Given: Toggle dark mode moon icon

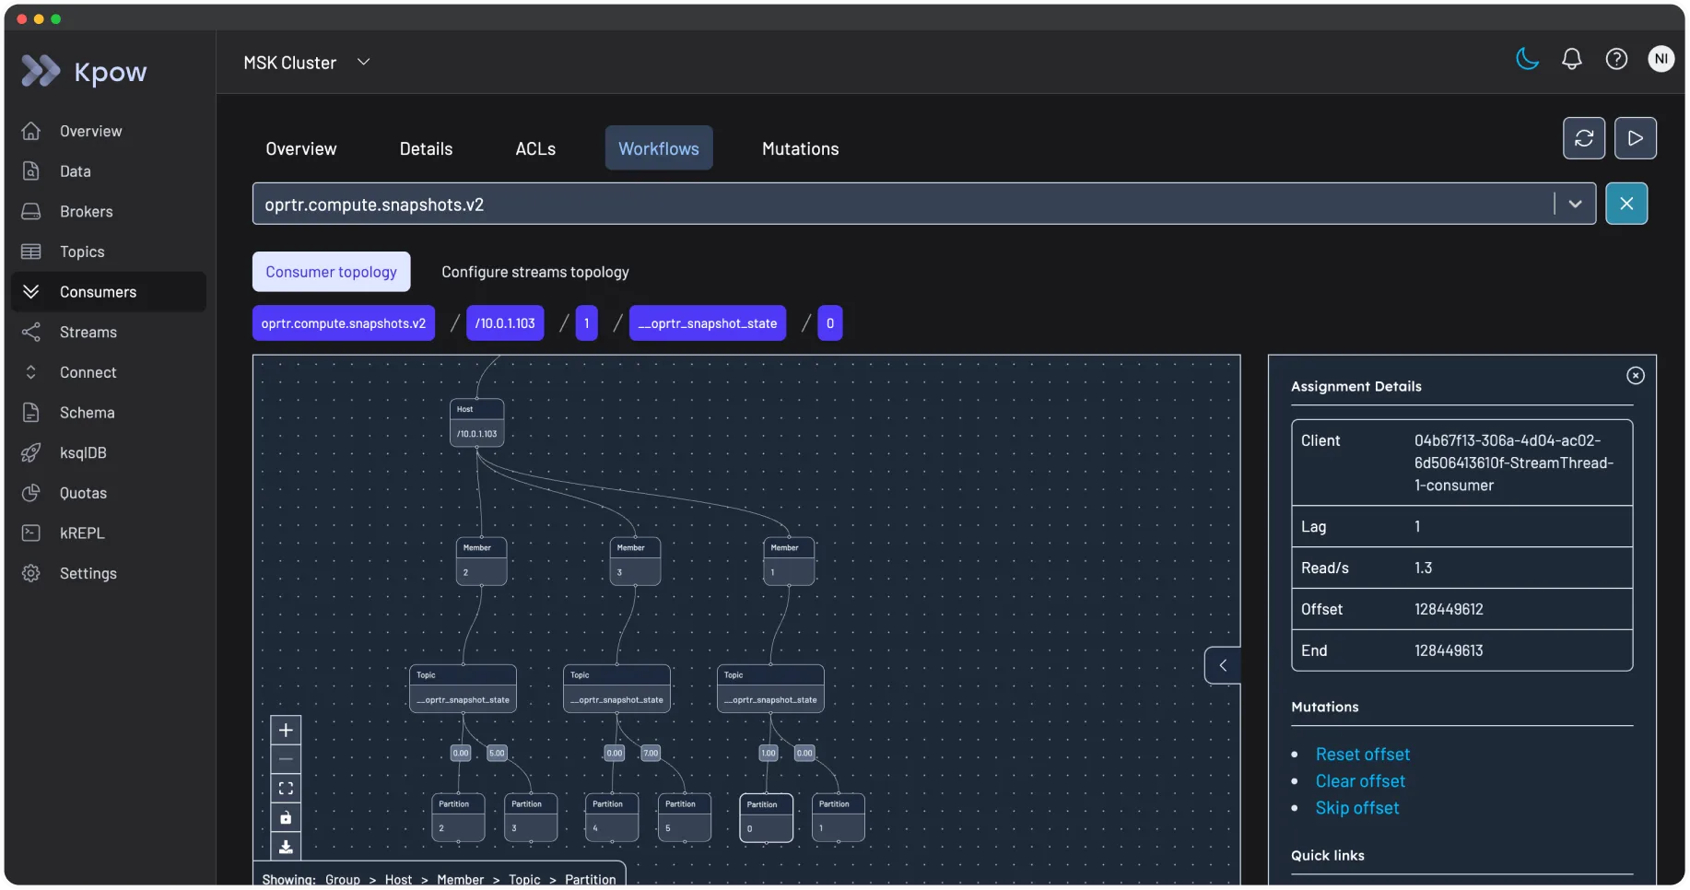Looking at the screenshot, I should coord(1527,59).
